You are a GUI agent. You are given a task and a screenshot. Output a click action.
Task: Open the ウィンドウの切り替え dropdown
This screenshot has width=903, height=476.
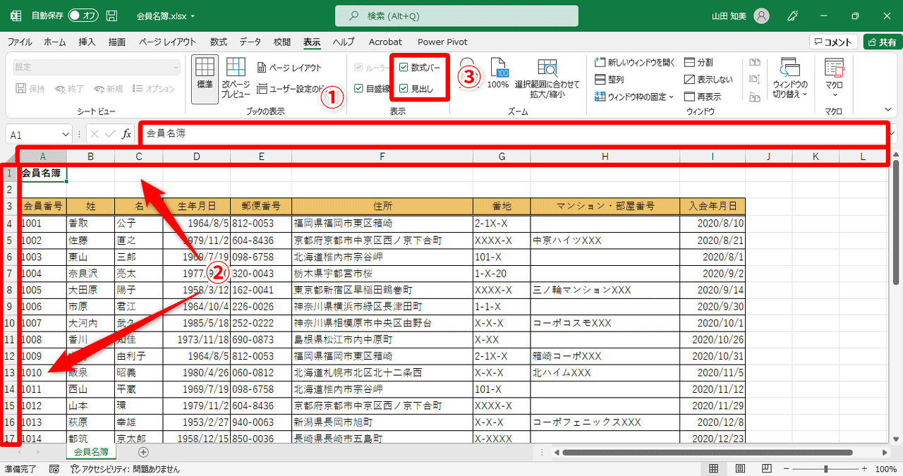pyautogui.click(x=789, y=78)
